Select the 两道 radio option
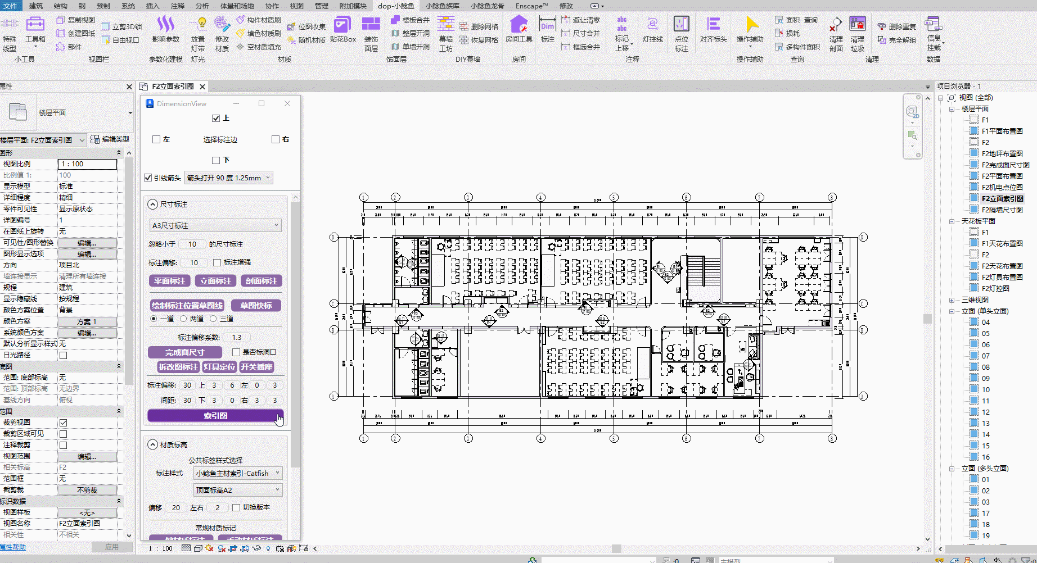 point(183,319)
